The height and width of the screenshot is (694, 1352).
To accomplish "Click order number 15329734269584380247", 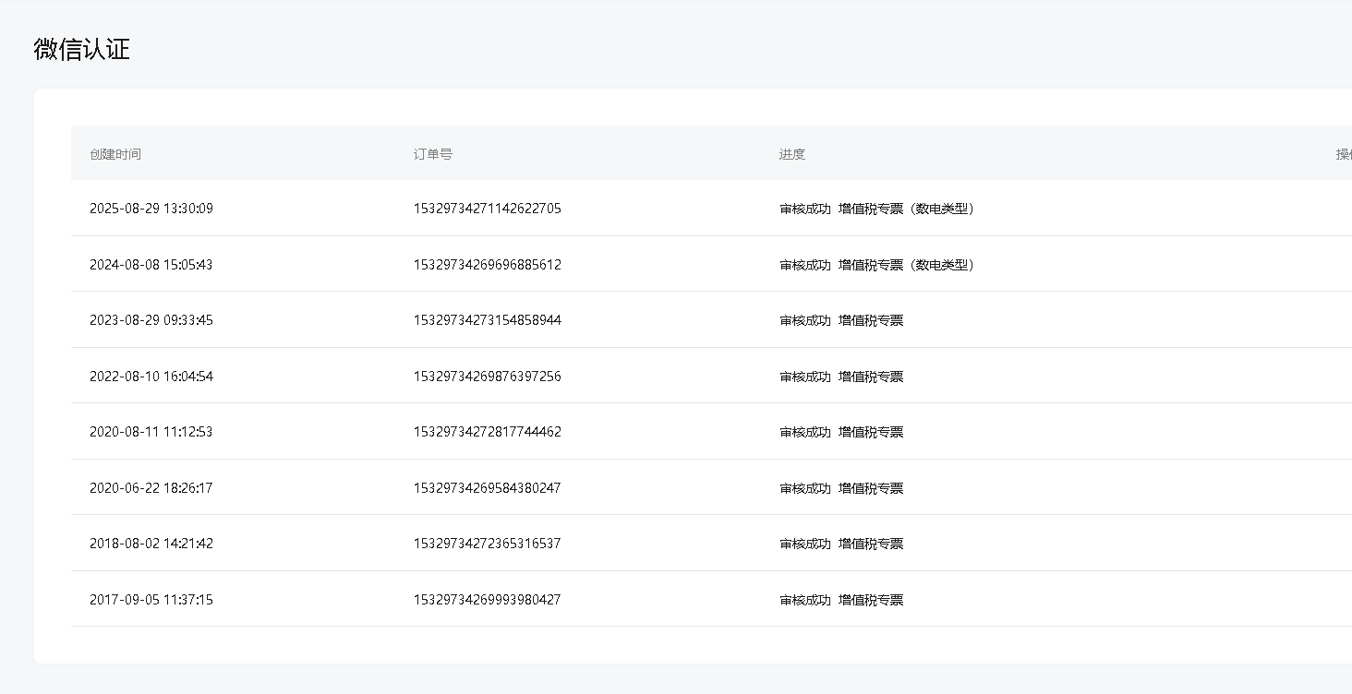I will click(488, 488).
